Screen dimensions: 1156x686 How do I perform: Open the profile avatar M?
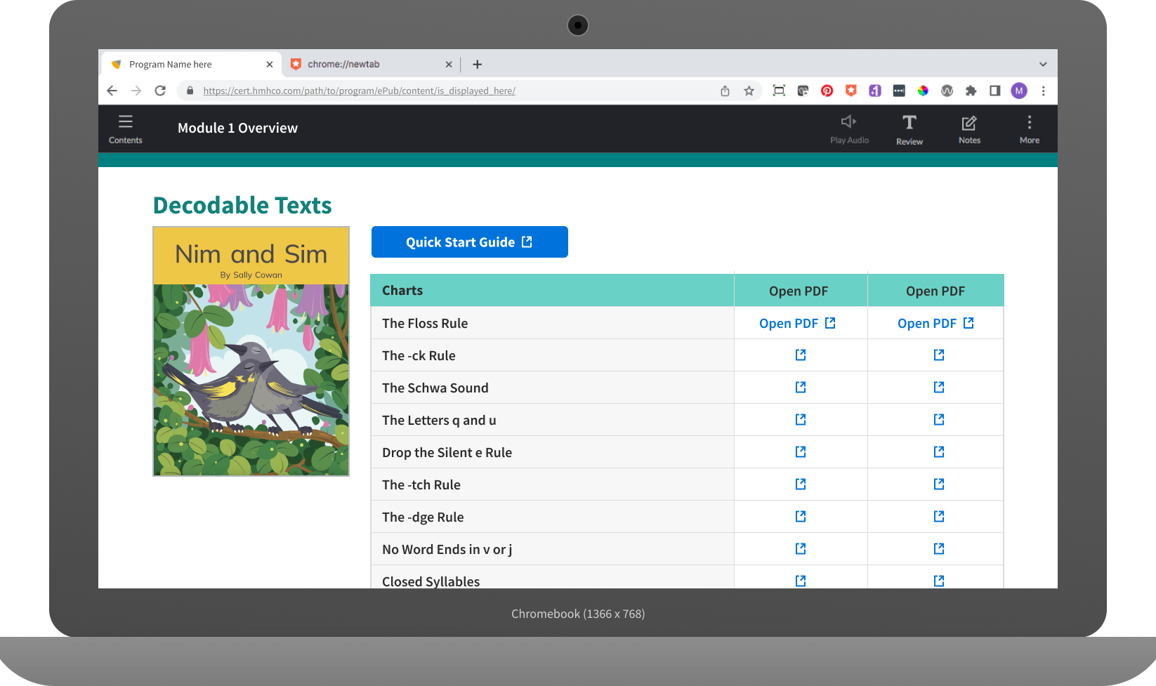coord(1019,91)
